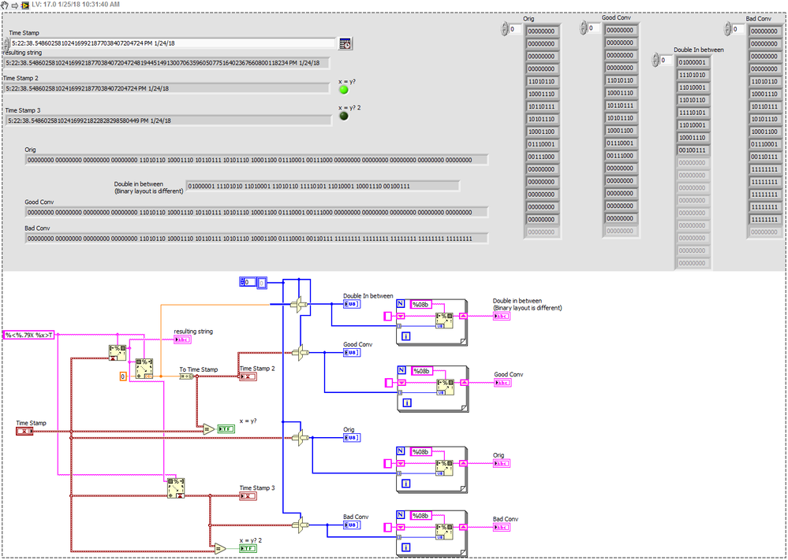Viewport: 788px width, 560px height.
Task: Click the Time Stamp 3 indicator terminal
Action: click(248, 495)
